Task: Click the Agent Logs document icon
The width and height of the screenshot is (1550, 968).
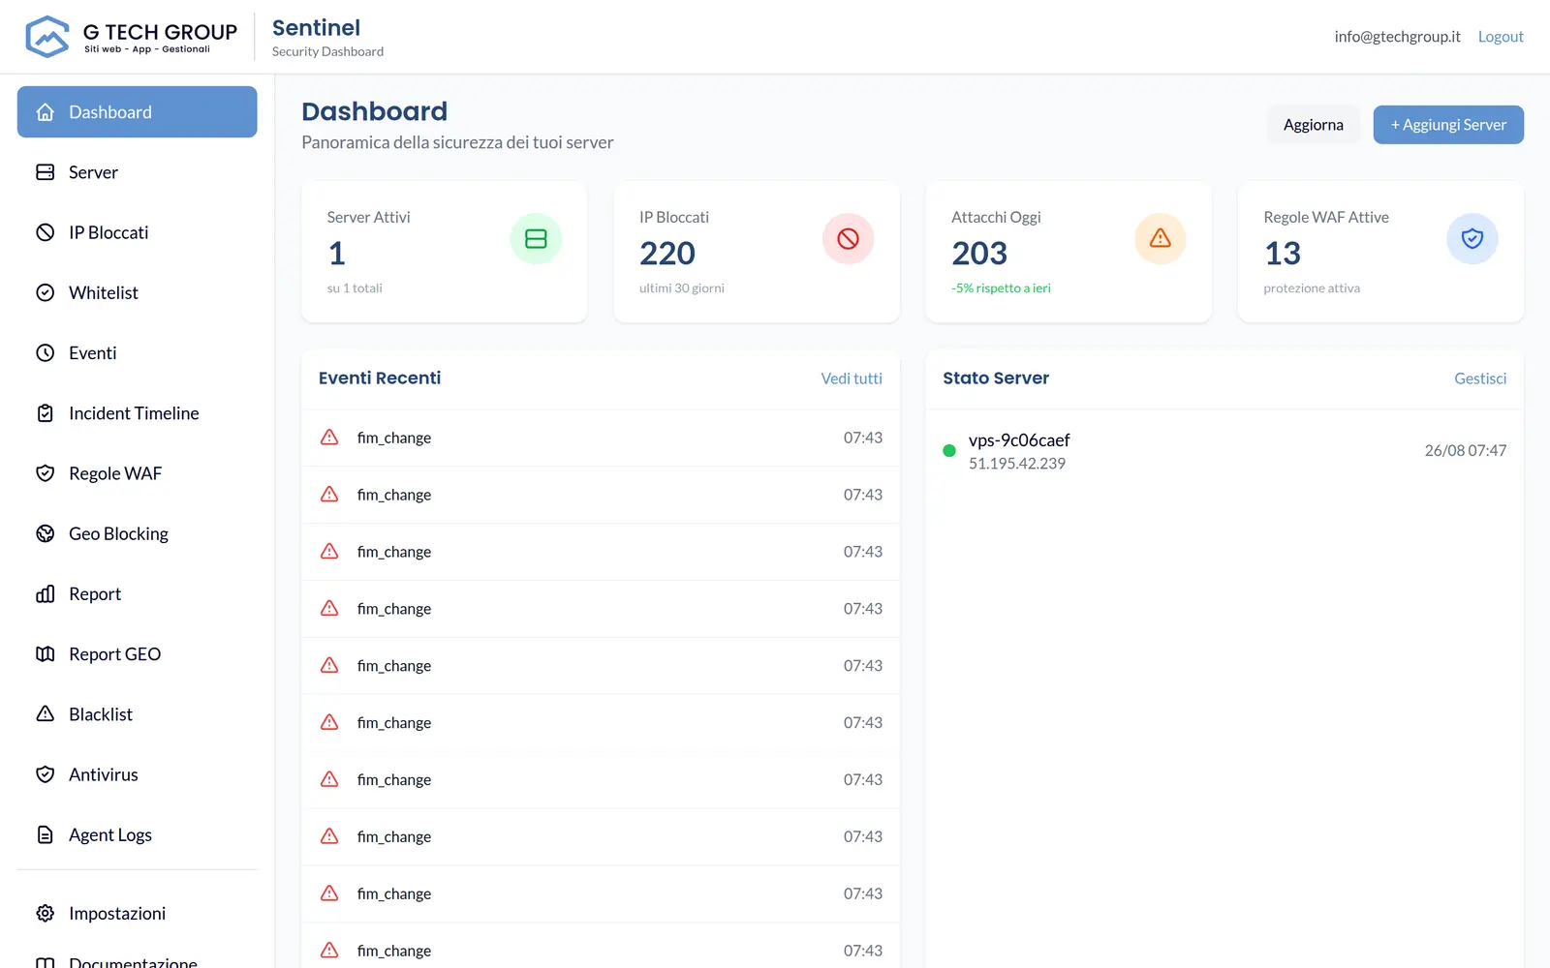Action: 46,835
